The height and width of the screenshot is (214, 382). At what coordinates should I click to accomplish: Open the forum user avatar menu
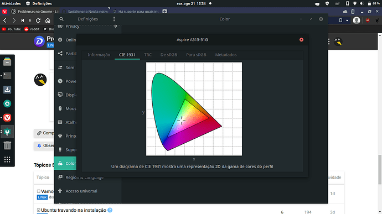[338, 41]
